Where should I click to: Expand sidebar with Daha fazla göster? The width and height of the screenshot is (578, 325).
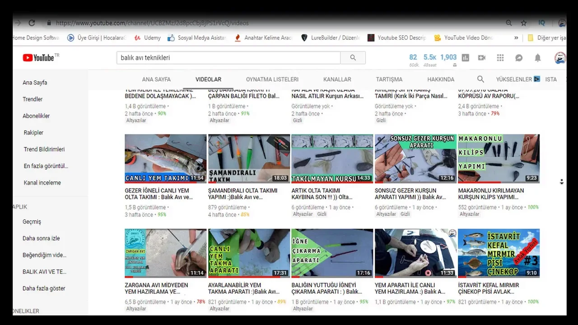point(44,288)
